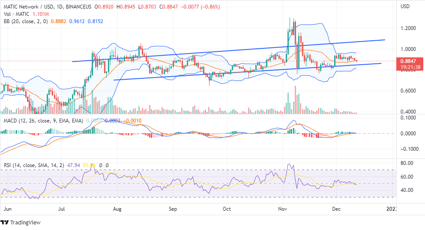The height and width of the screenshot is (230, 425).
Task: Click the current price tag 0.8847
Action: point(408,61)
